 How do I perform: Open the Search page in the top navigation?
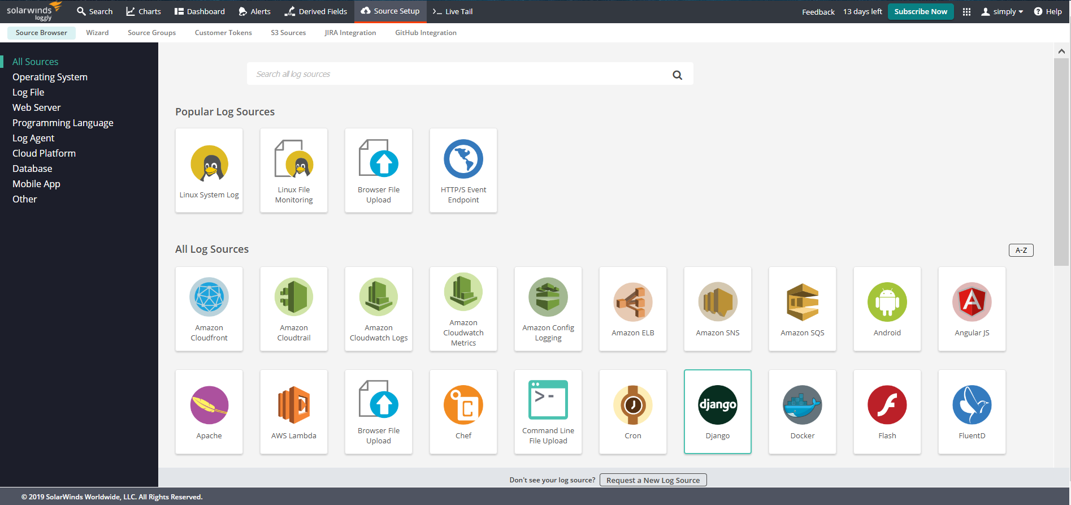click(x=94, y=11)
